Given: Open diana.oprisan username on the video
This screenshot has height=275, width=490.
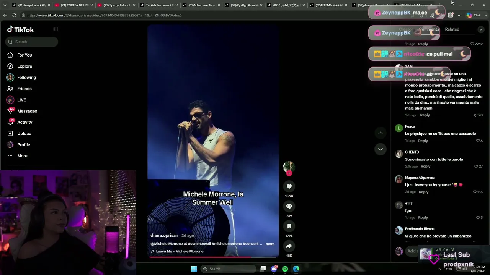Looking at the screenshot, I should [164, 235].
